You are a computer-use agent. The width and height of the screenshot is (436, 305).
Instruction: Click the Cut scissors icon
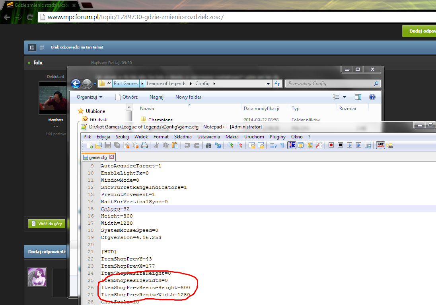pyautogui.click(x=157, y=145)
